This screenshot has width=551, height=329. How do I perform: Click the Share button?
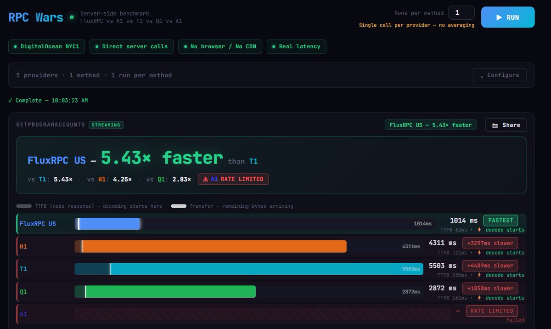506,125
